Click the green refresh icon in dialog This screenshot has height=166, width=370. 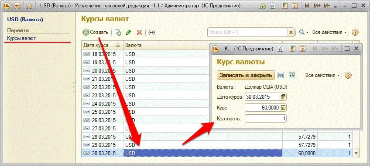click(x=292, y=75)
